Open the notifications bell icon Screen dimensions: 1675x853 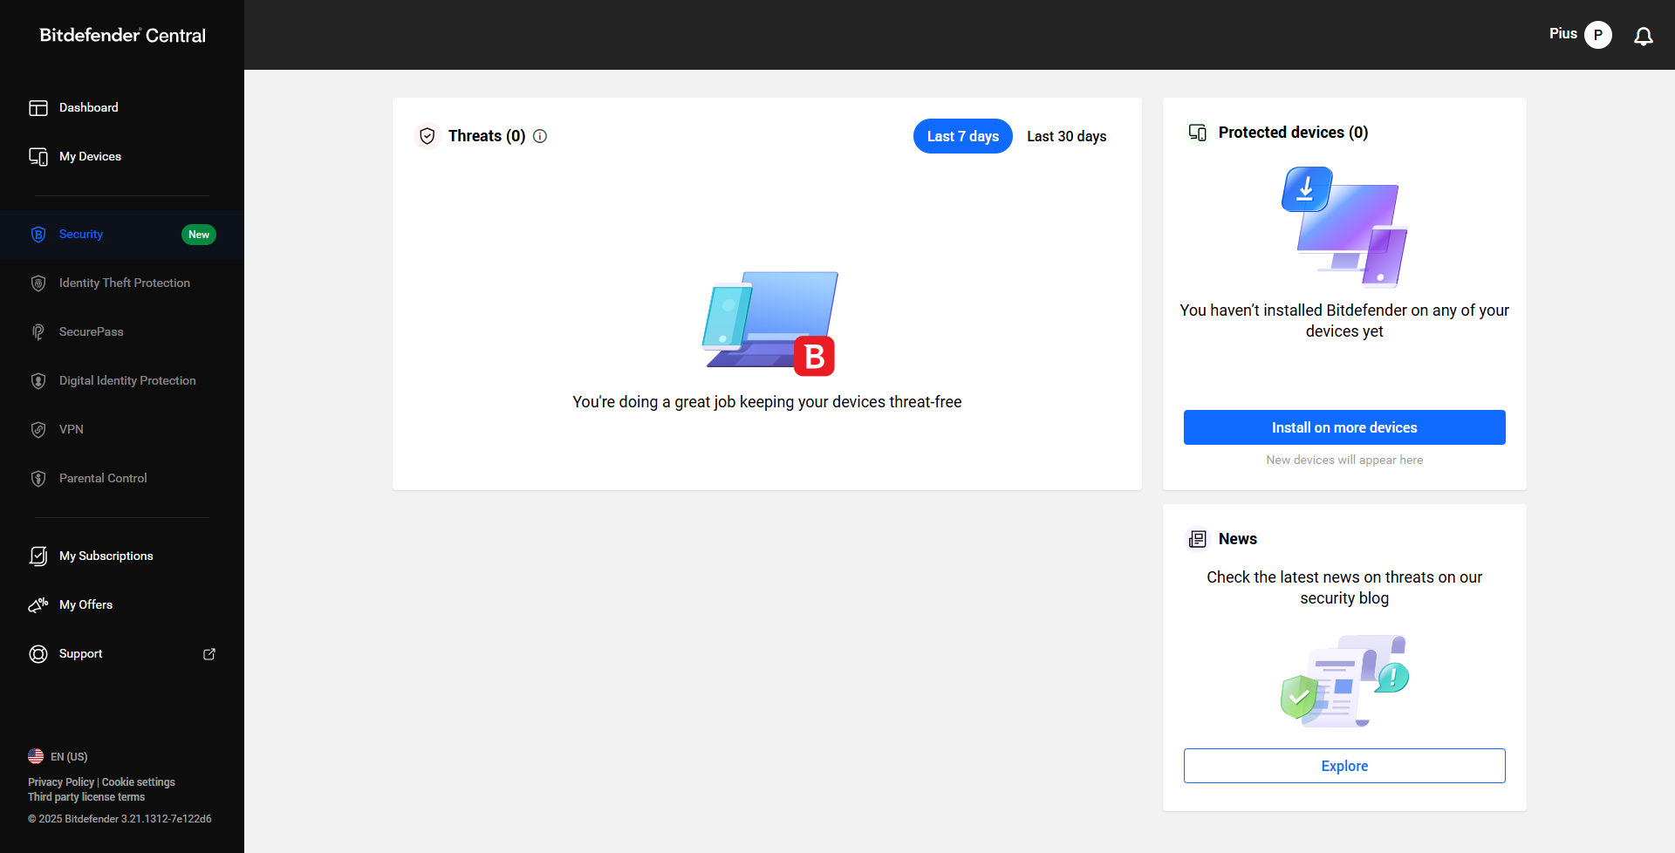(x=1643, y=36)
